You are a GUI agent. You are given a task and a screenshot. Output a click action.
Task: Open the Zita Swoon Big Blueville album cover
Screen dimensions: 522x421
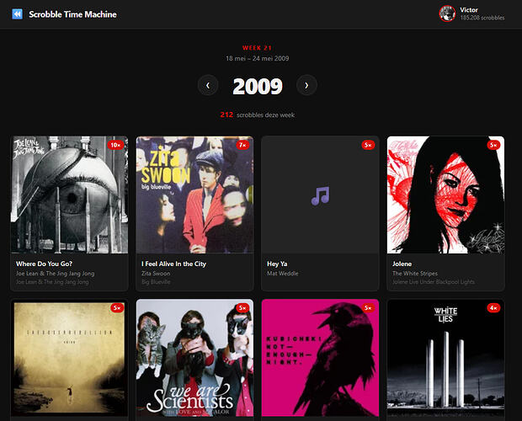(x=194, y=195)
